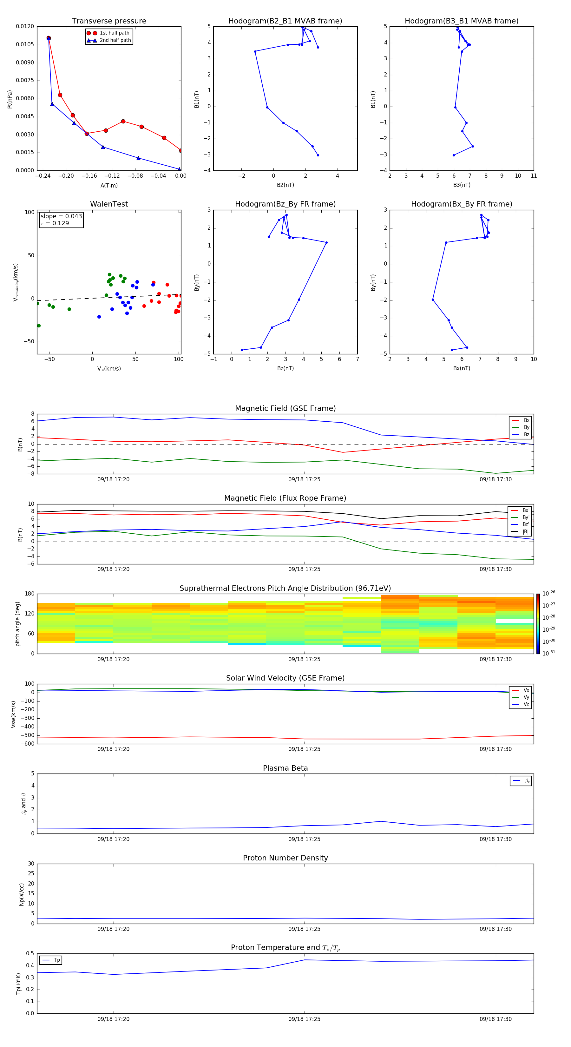Click the "Bz(nT)" x-axis label
The height and width of the screenshot is (1047, 571).
[285, 369]
